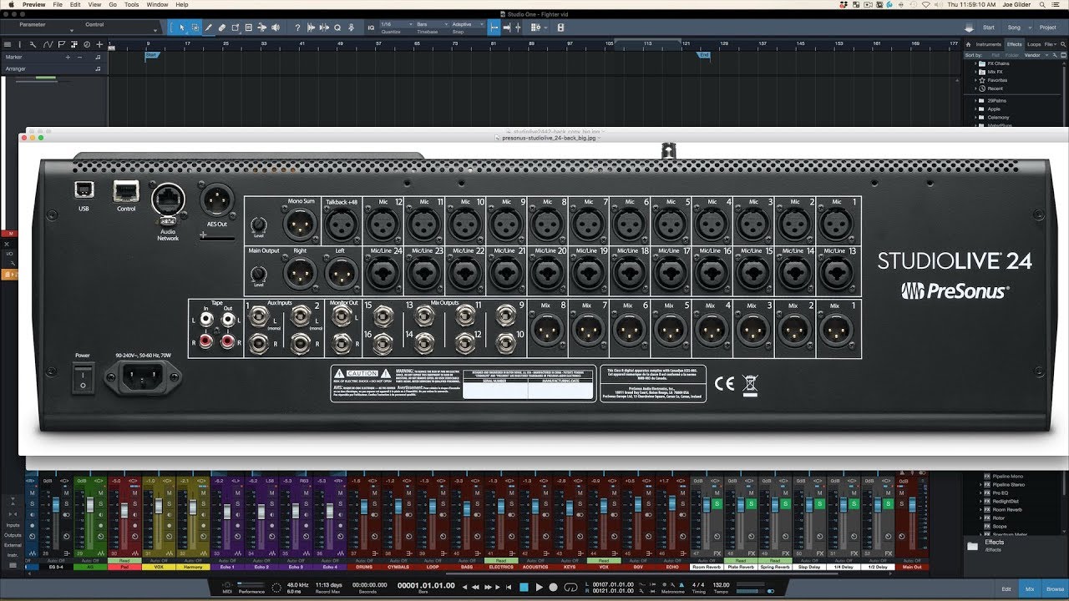This screenshot has width=1069, height=601.
Task: Open track list icon above tracks
Action: pos(9,44)
